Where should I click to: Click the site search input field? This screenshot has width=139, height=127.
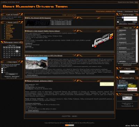(x=127, y=72)
